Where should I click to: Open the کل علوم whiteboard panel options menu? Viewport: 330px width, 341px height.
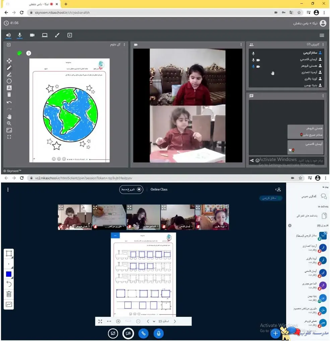pyautogui.click(x=124, y=45)
